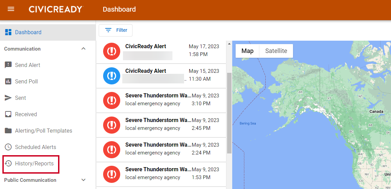
Task: Open CivicReady Alert from May 15, 2023
Action: pyautogui.click(x=161, y=76)
